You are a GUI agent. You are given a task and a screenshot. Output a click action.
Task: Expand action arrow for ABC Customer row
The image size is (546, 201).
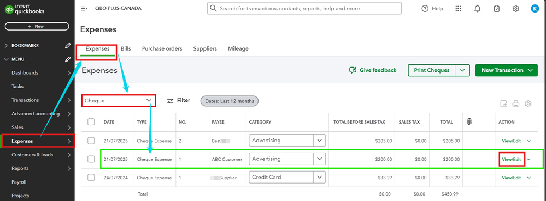coord(529,160)
